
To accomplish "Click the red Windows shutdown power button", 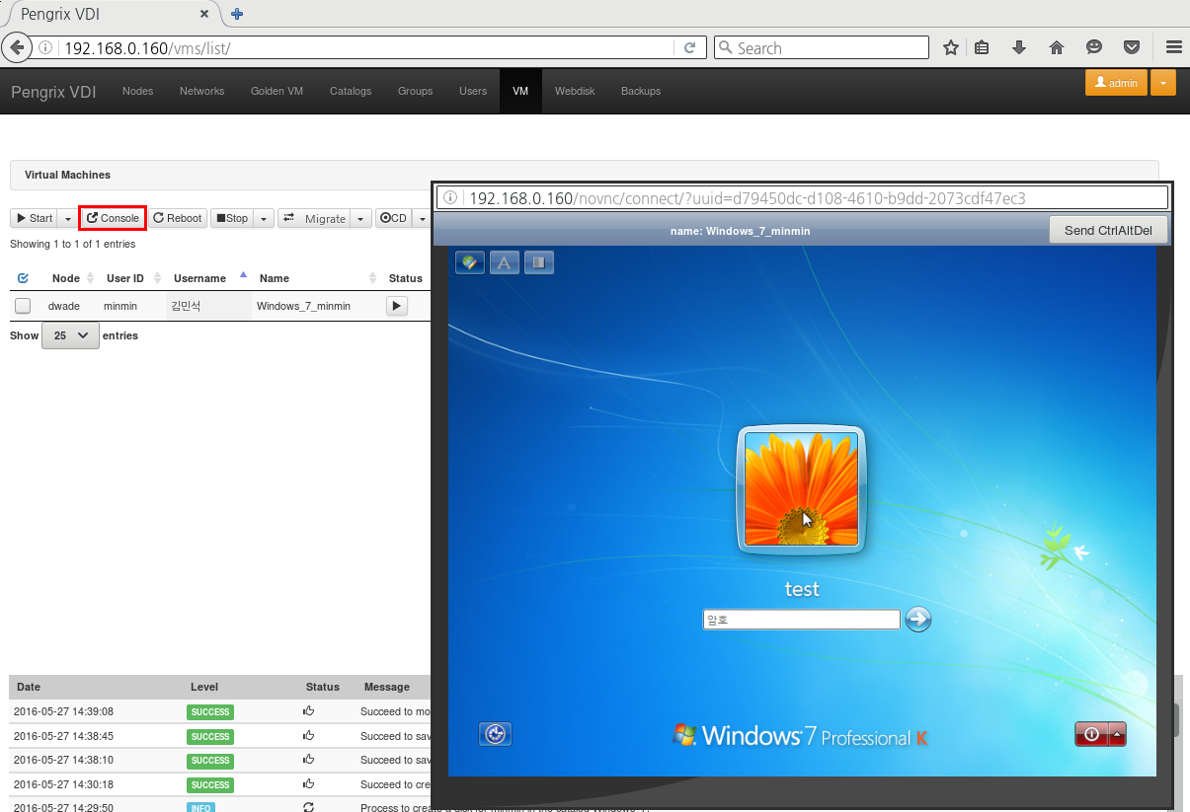I will click(x=1091, y=734).
